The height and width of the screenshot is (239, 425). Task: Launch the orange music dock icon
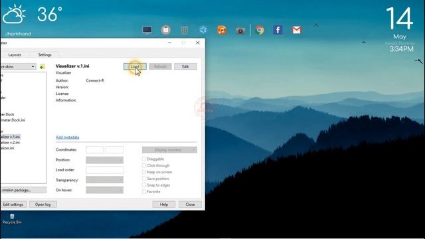[222, 30]
